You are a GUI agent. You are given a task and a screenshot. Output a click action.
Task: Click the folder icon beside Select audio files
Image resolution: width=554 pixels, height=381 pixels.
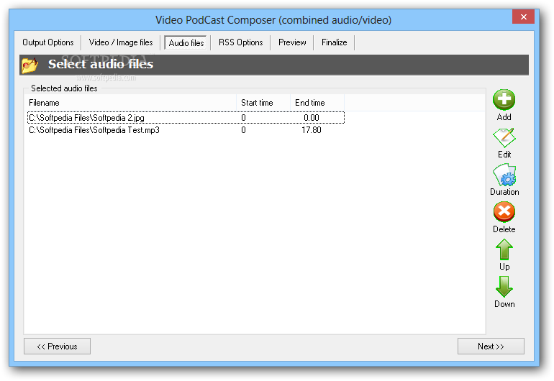[x=29, y=65]
